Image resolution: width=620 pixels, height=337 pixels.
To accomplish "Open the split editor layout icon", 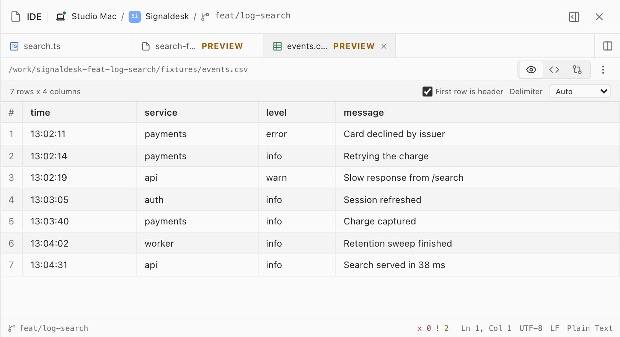I will pos(608,46).
